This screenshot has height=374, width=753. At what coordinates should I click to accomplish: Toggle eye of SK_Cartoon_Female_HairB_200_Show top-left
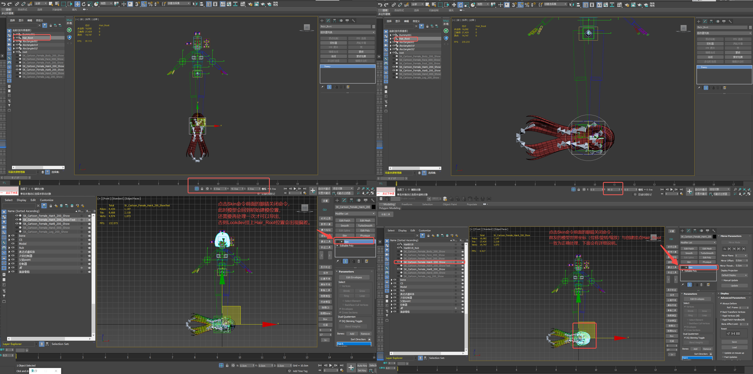click(x=17, y=70)
